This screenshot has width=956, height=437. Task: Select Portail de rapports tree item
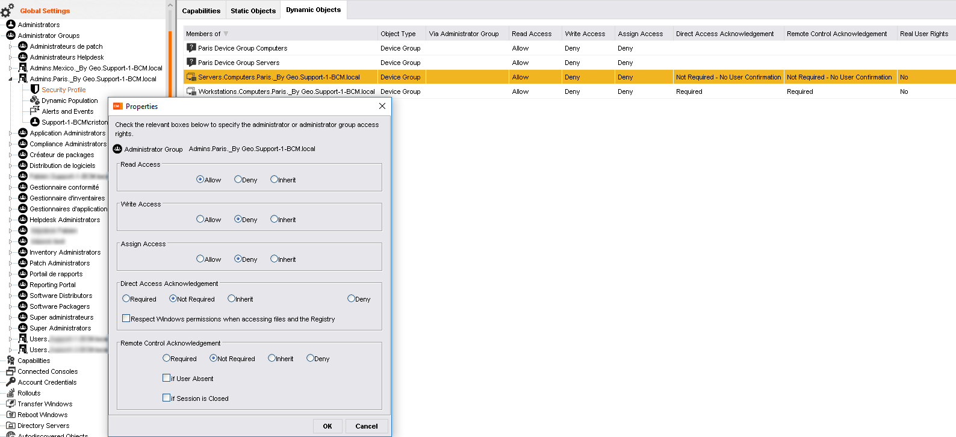point(56,274)
